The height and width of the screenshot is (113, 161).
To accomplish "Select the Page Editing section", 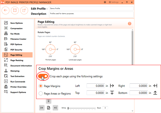I will click(17, 55).
